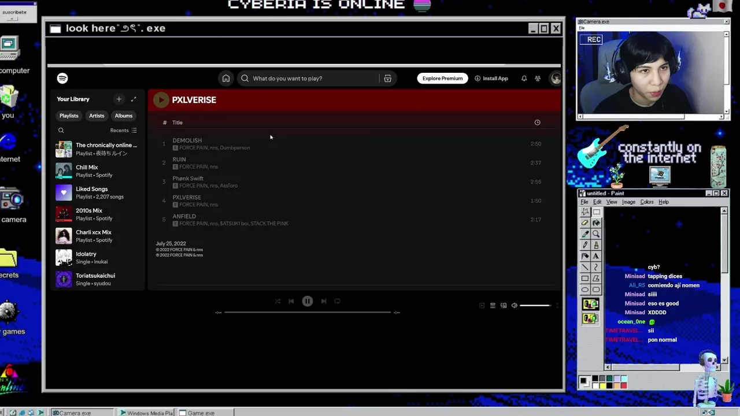
Task: Select the DEMOLISH track row
Action: [x=353, y=144]
